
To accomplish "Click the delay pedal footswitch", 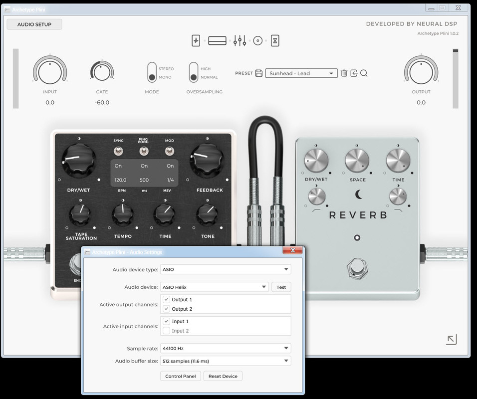I will (x=76, y=264).
